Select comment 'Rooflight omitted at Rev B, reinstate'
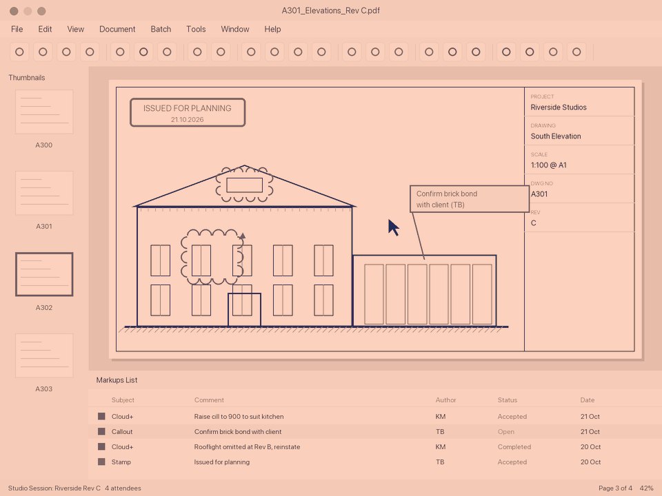 tap(247, 446)
